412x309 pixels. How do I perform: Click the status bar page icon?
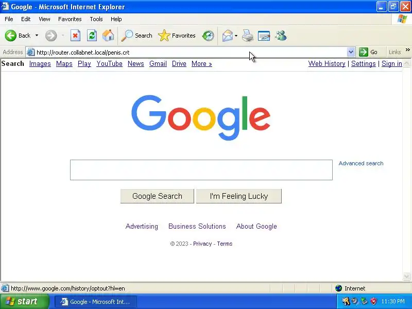tap(5, 288)
